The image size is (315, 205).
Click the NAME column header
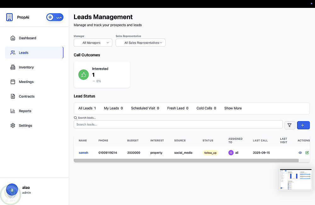(83, 140)
